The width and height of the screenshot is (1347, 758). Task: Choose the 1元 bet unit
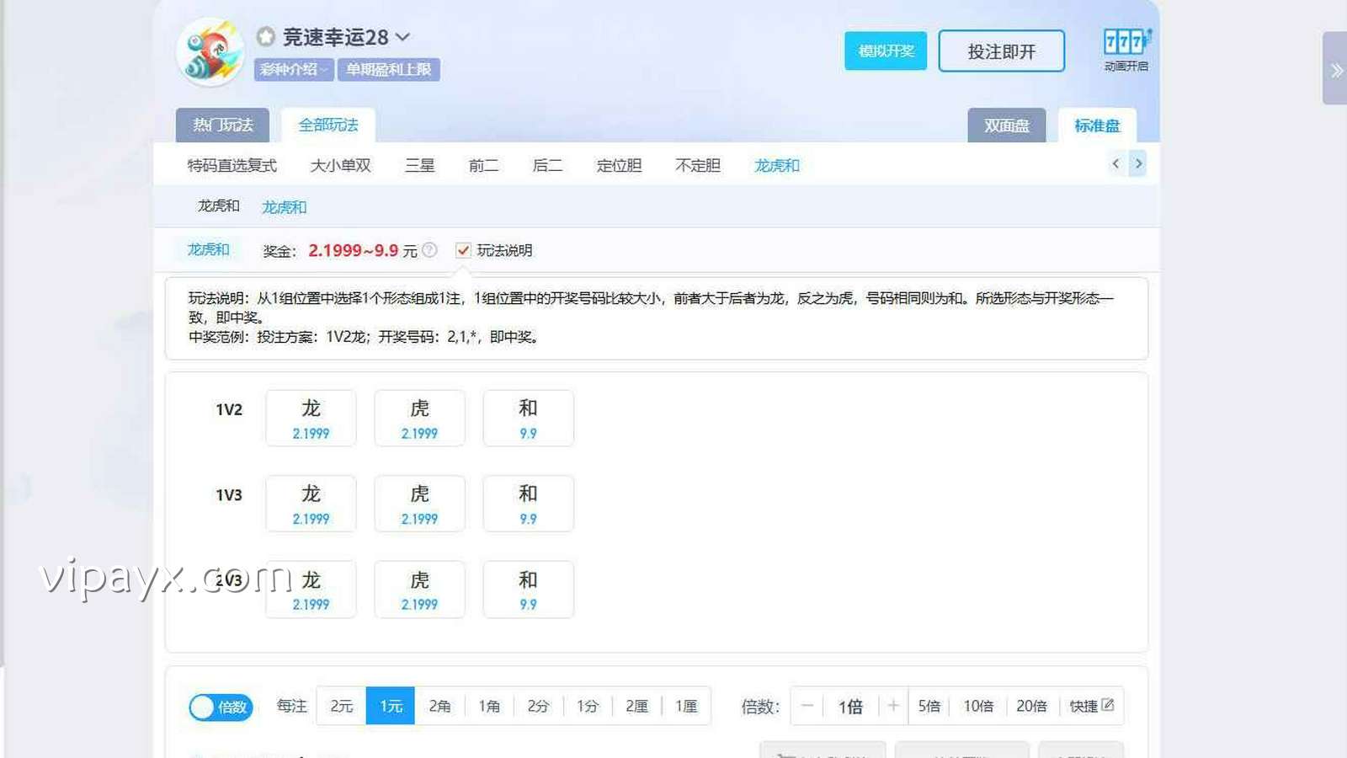pyautogui.click(x=391, y=706)
